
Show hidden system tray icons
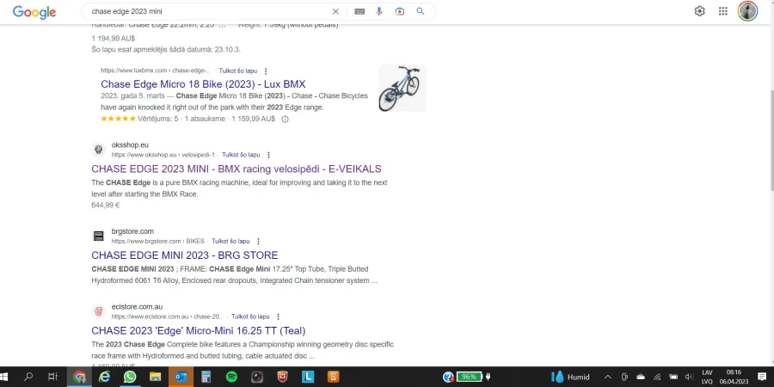608,378
